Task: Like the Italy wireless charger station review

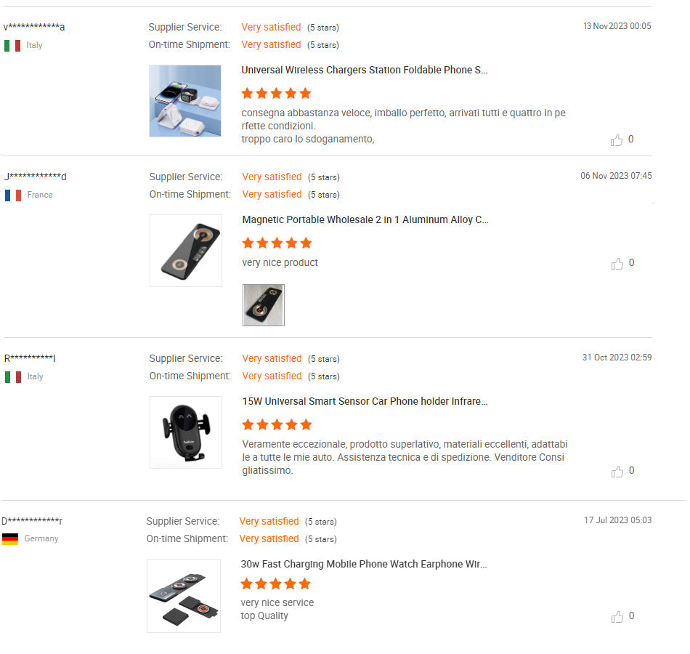Action: pos(617,140)
